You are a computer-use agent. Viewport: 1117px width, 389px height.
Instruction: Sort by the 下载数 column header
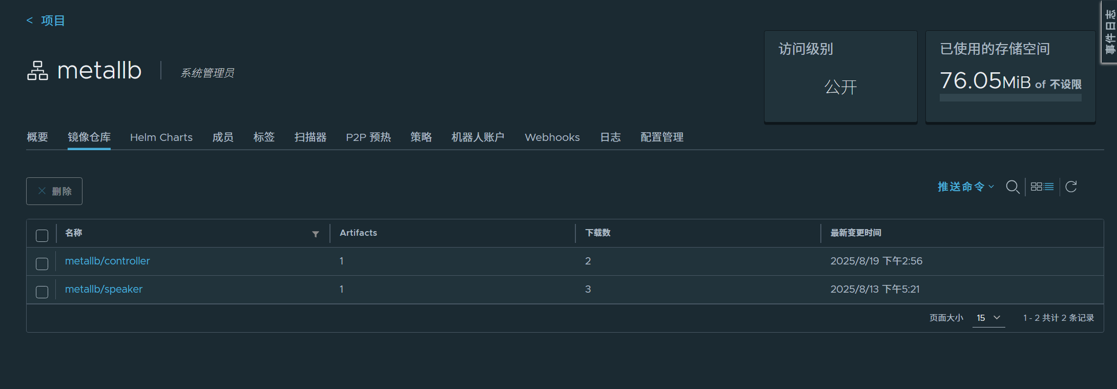pos(598,233)
